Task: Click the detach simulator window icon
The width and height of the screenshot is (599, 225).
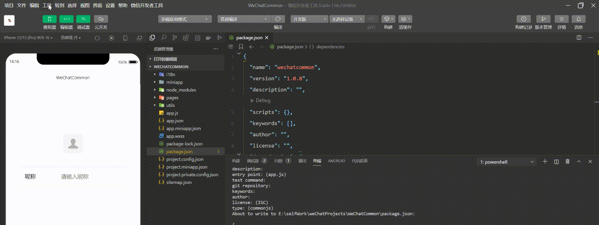Action: [139, 38]
